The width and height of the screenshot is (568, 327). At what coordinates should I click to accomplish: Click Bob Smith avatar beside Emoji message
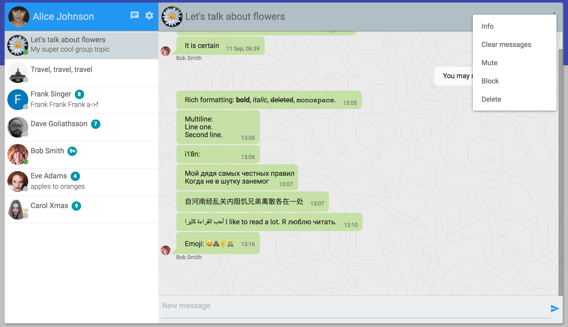166,250
